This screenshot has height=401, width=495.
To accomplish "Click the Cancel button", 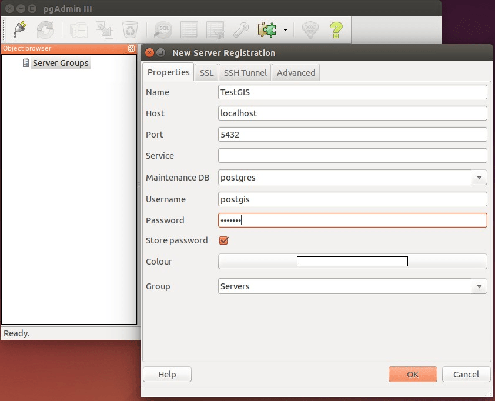I will pos(466,375).
